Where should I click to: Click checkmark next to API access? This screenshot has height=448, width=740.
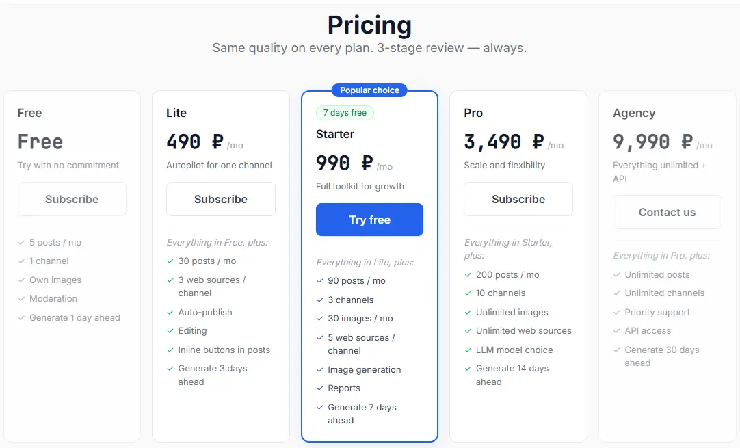coord(617,331)
